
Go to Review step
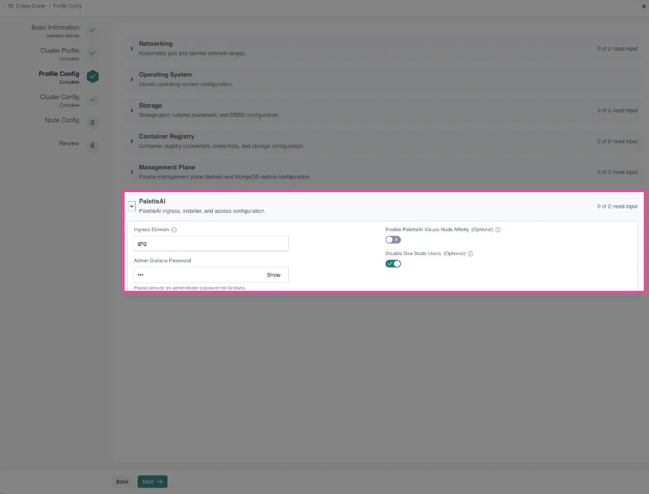tap(69, 143)
